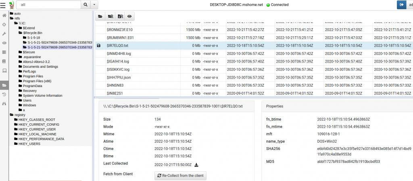
Task: Select the $INMD4H8.log file row
Action: click(x=254, y=54)
